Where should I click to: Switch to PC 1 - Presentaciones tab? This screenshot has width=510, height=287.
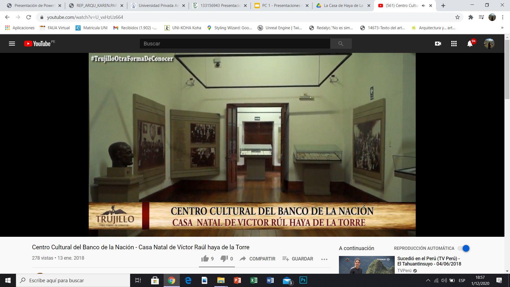pyautogui.click(x=282, y=6)
